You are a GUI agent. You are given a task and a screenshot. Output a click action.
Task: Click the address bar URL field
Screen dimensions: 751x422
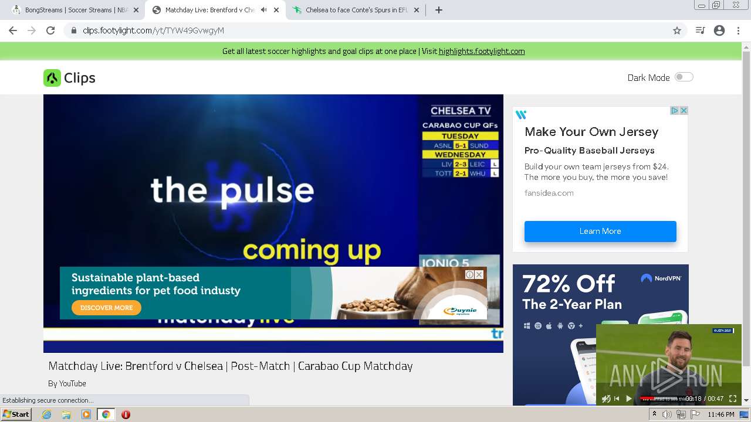pos(375,30)
